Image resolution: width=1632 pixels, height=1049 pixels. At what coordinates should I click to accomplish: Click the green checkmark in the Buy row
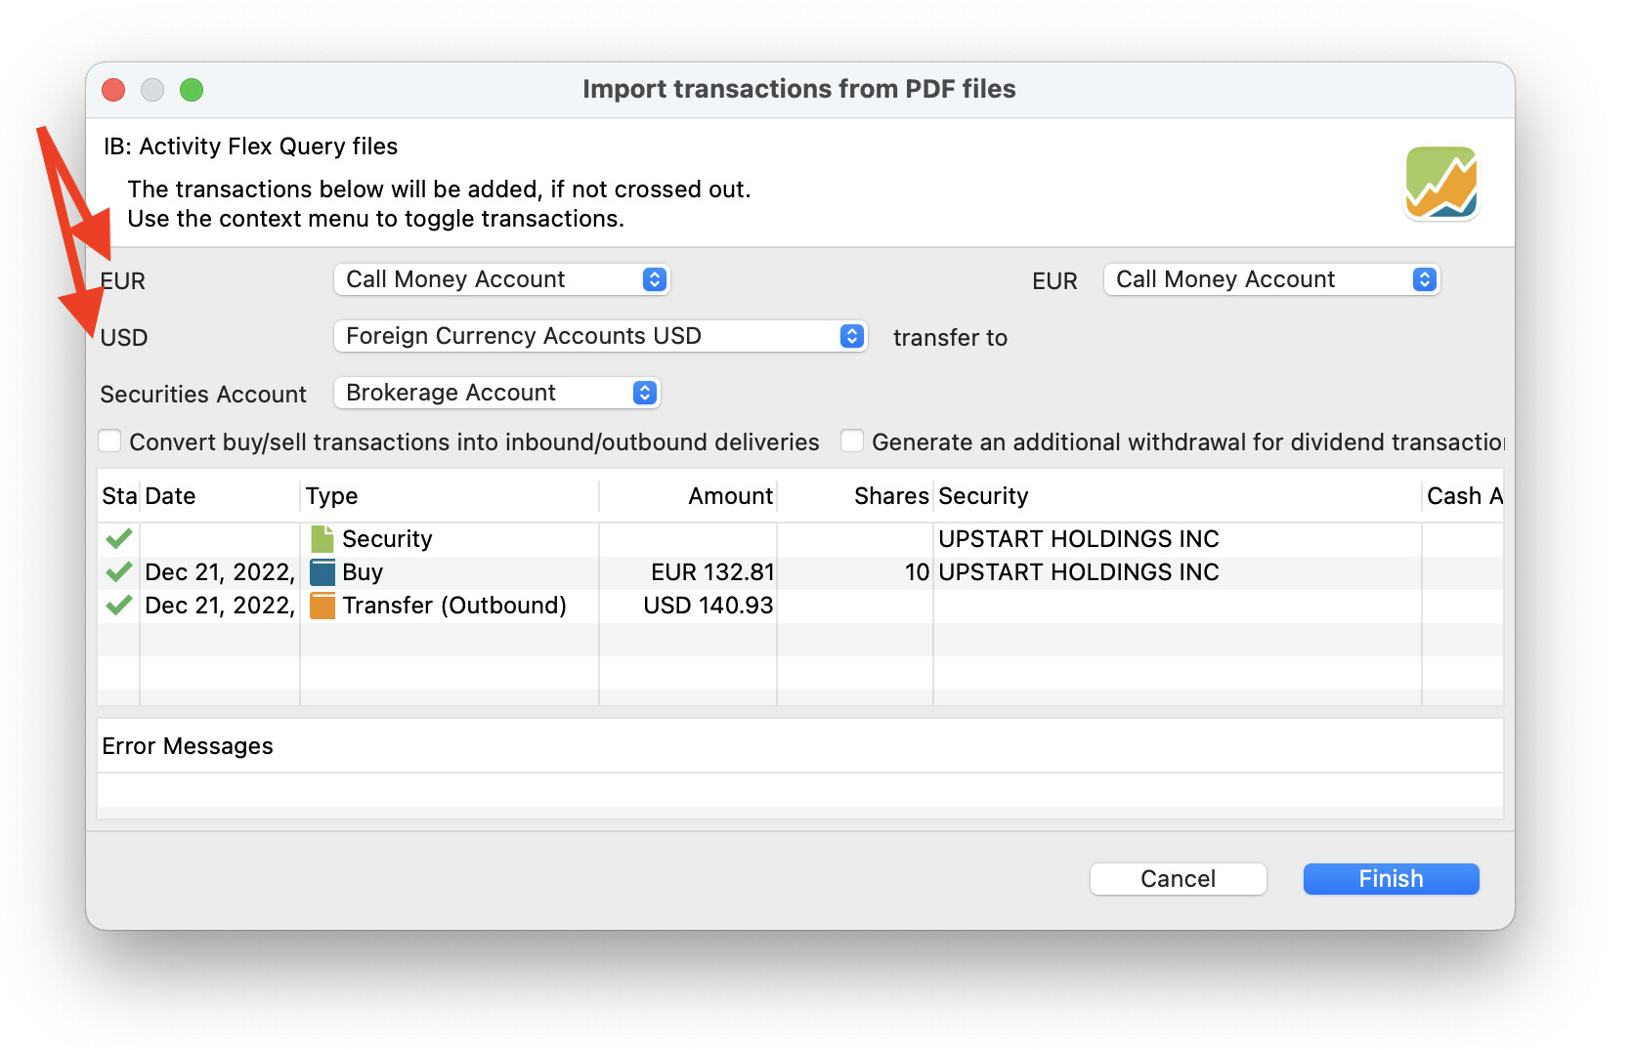[x=119, y=572]
